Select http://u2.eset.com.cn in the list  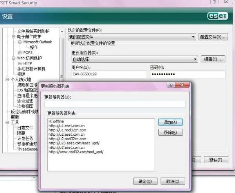67,134
